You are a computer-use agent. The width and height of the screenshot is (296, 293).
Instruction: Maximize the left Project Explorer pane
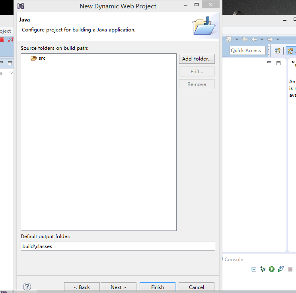click(x=10, y=63)
